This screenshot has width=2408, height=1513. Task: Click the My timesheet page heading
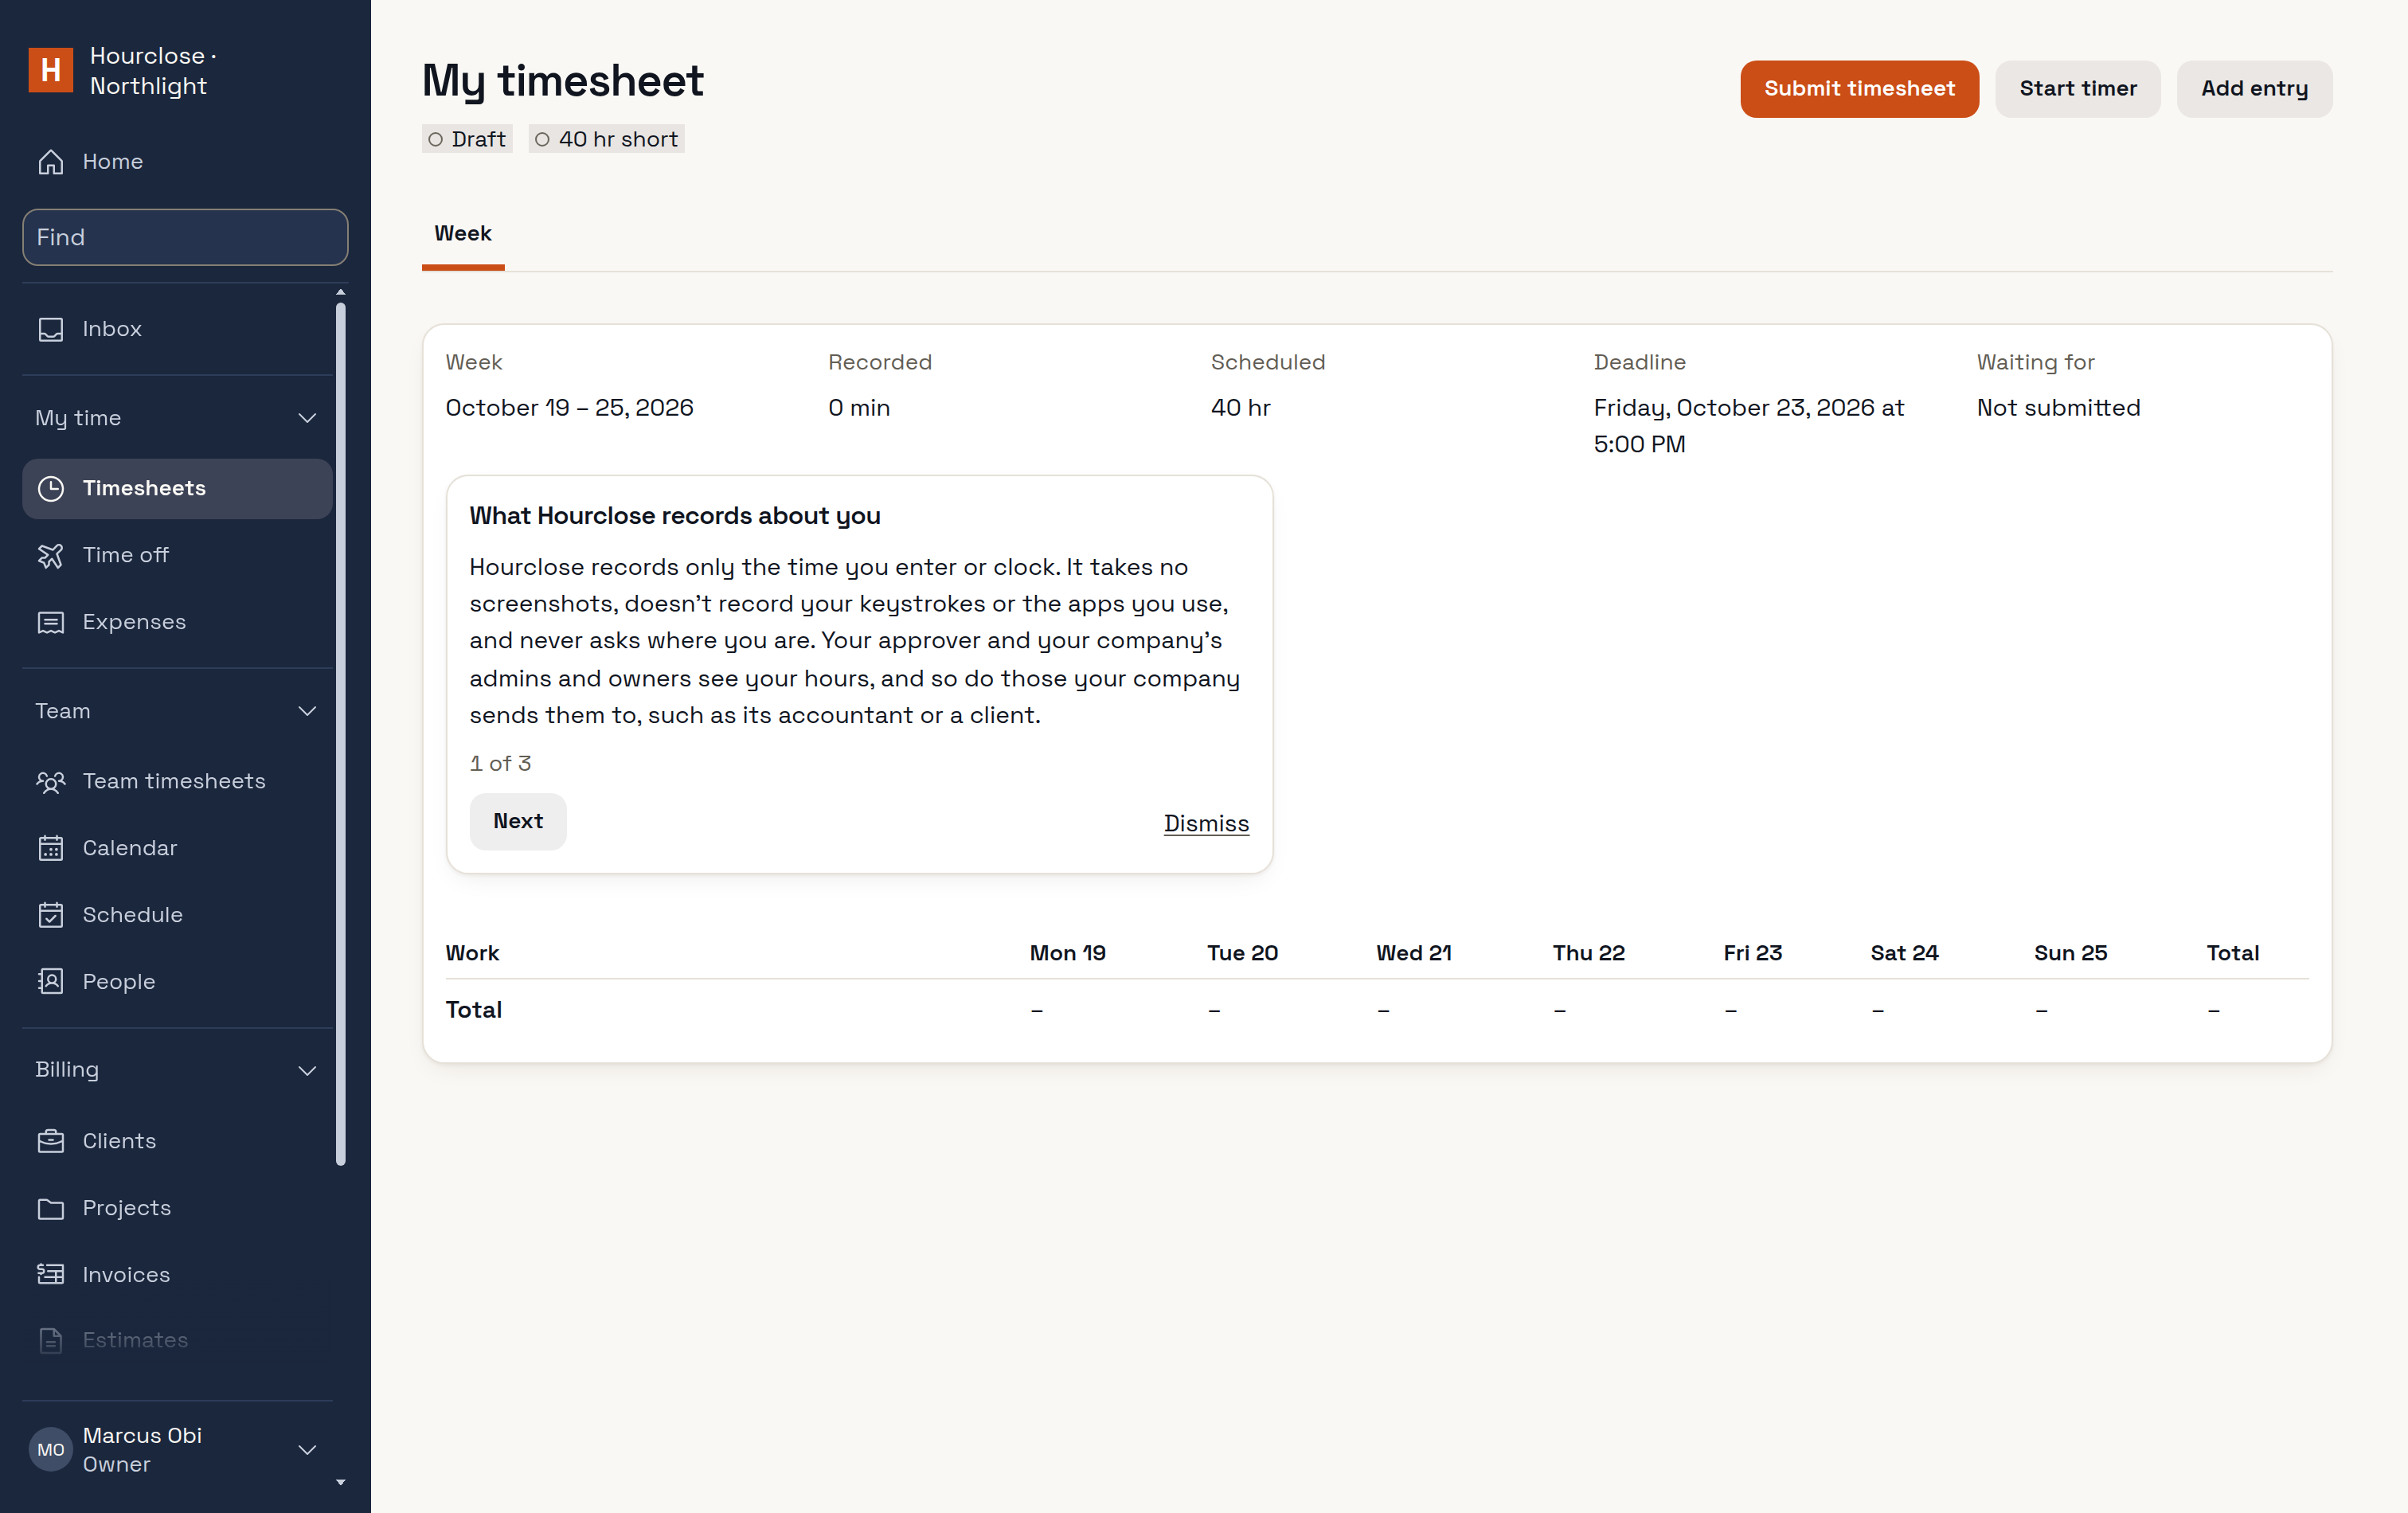coord(563,81)
